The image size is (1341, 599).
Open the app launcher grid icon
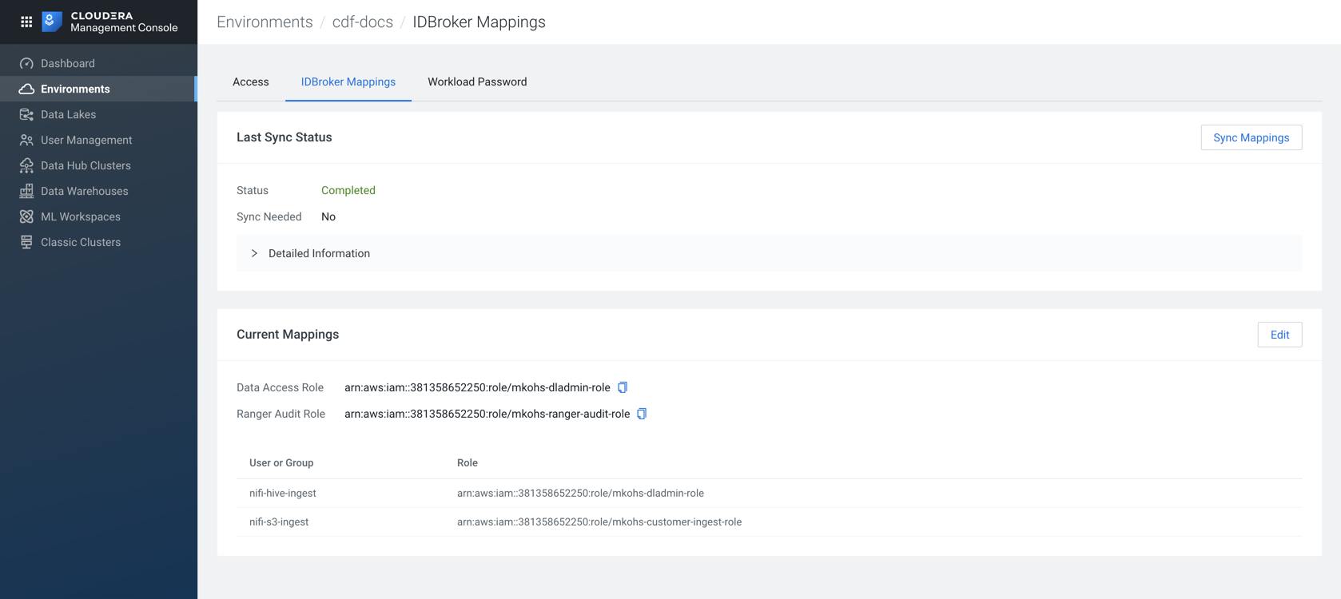coord(26,22)
